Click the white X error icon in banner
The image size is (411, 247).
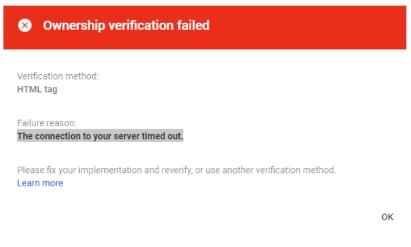pos(25,25)
